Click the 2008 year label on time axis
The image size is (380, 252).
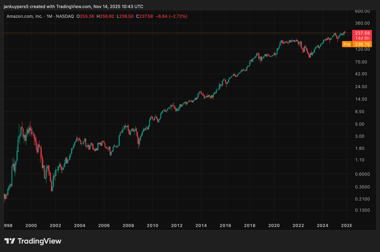[x=128, y=225]
